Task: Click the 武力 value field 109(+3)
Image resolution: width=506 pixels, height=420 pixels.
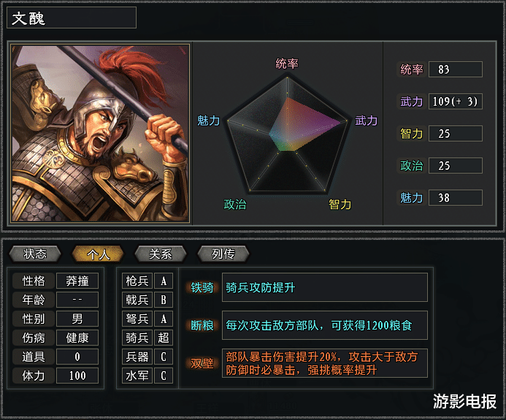Action: click(x=456, y=101)
